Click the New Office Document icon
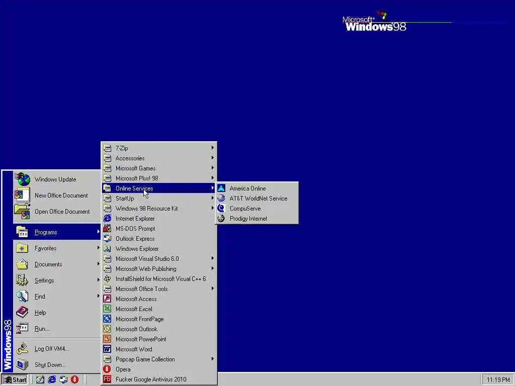This screenshot has height=386, width=515. pos(22,196)
